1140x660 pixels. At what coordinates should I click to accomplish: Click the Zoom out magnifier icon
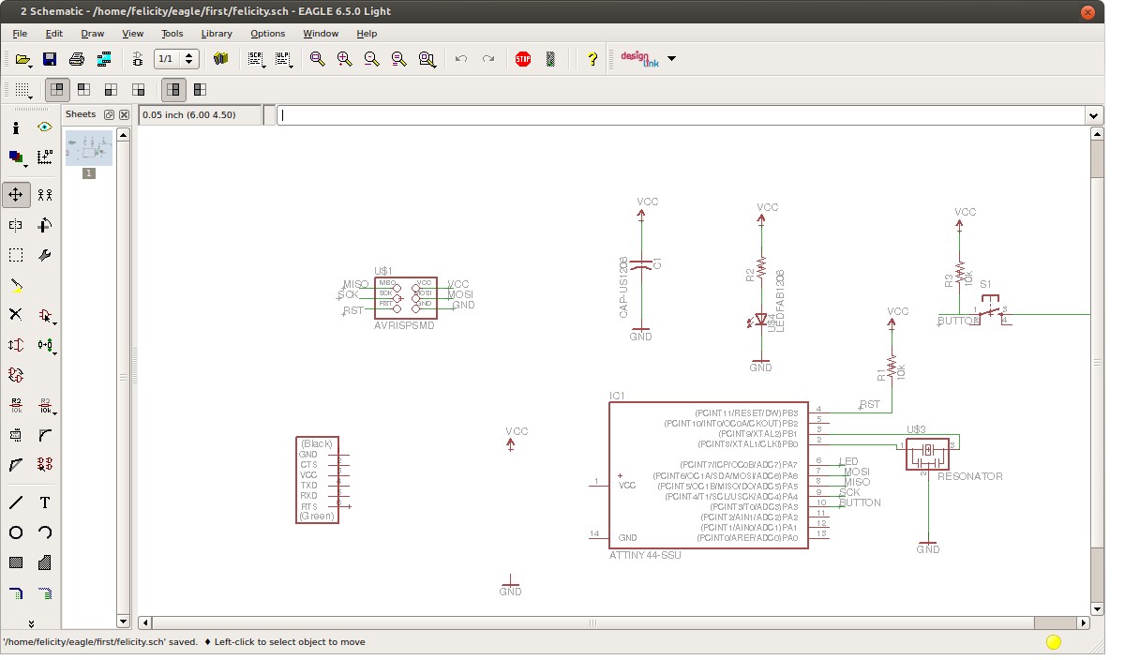click(371, 59)
